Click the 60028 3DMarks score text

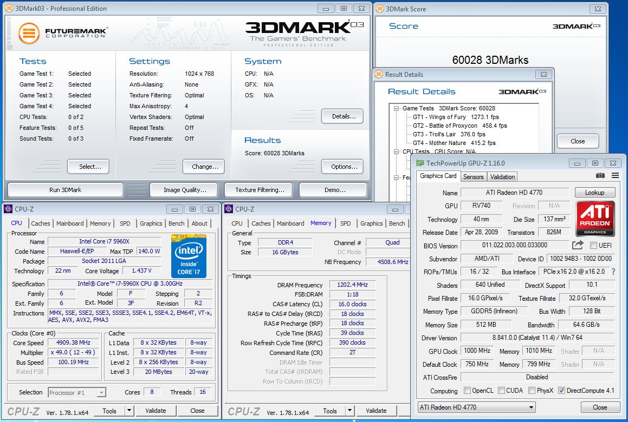pos(490,60)
